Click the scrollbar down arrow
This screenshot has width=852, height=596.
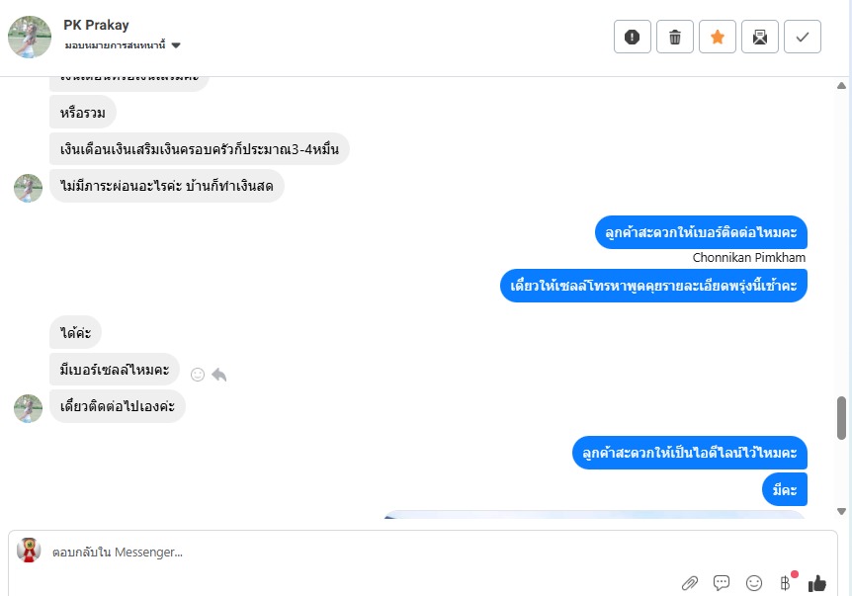841,511
